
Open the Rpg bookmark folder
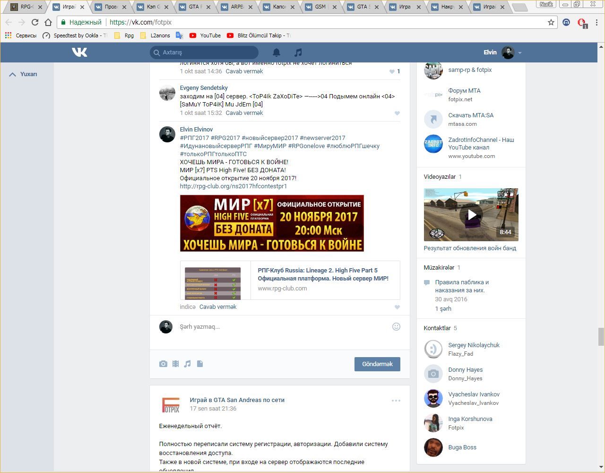pyautogui.click(x=124, y=35)
